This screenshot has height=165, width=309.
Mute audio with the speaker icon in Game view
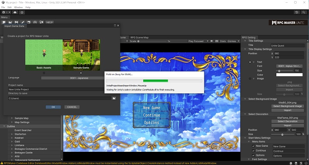[x=212, y=41]
